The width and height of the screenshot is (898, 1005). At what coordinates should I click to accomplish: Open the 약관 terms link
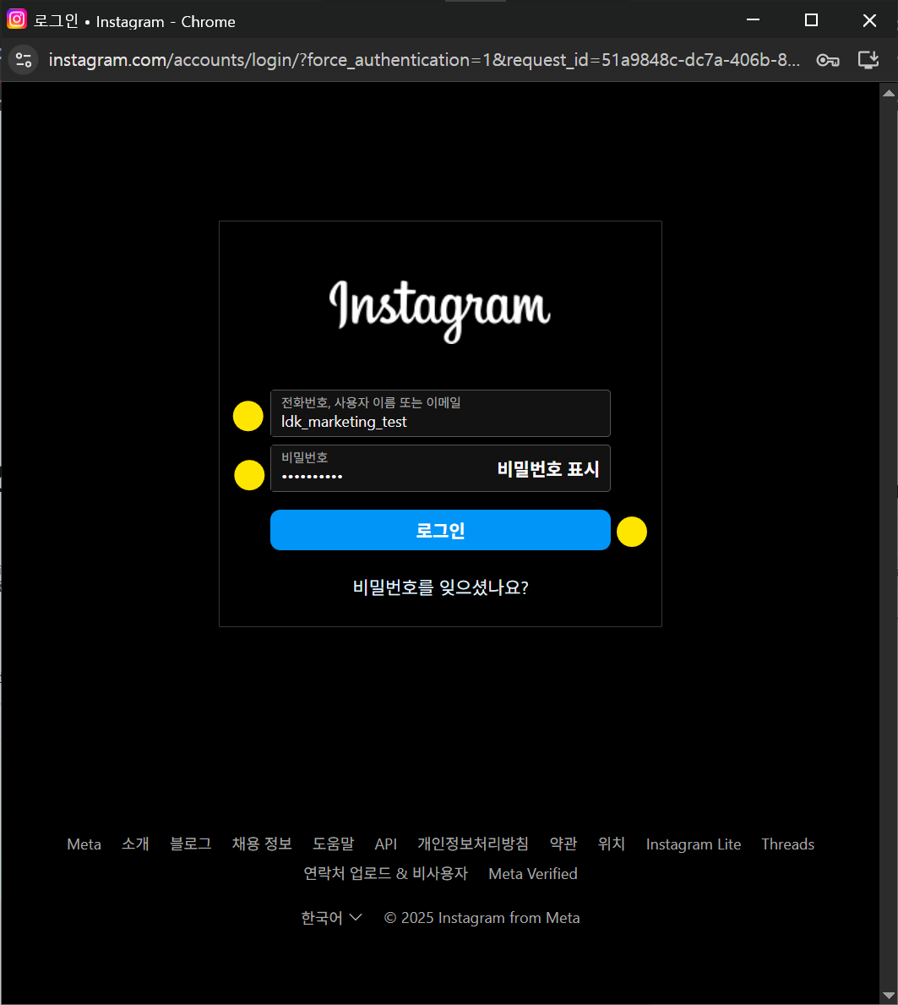pyautogui.click(x=563, y=844)
